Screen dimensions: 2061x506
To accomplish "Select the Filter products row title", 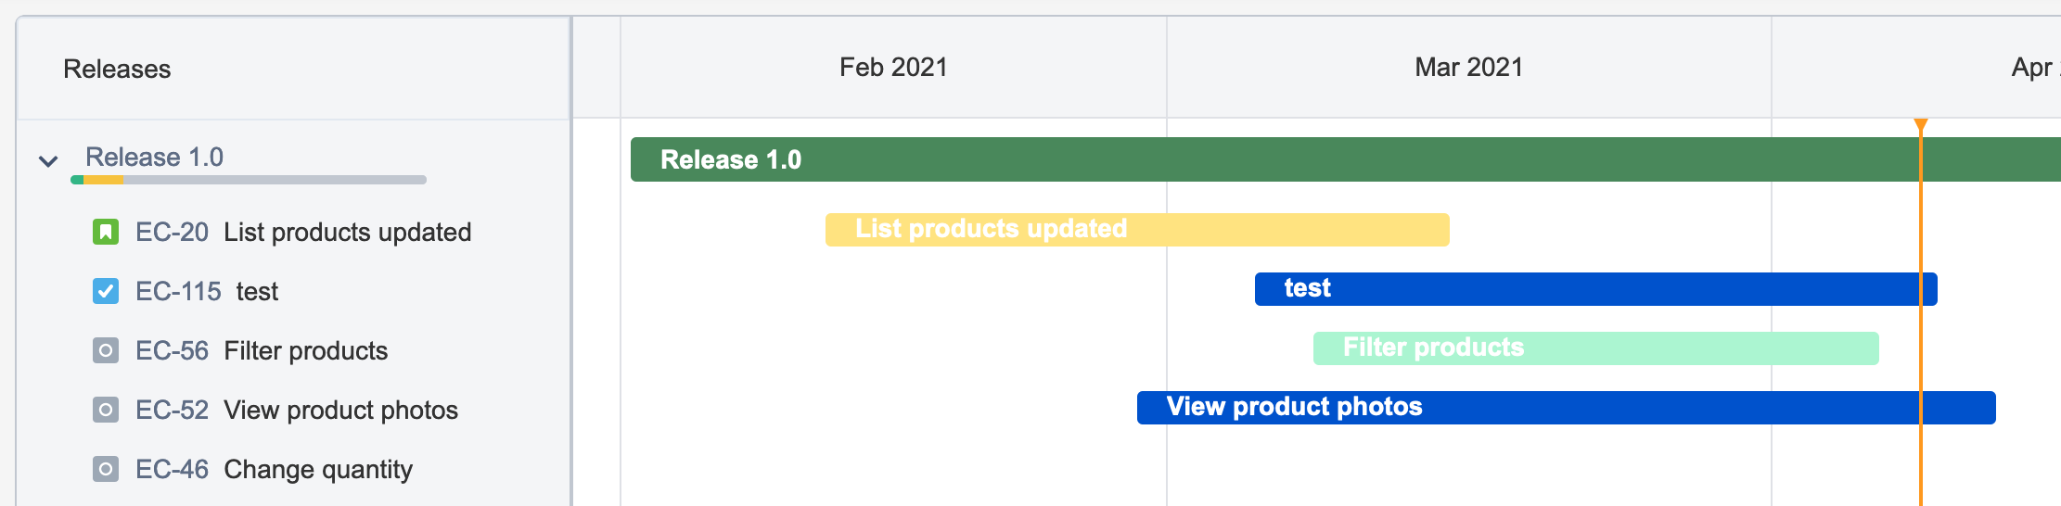I will [306, 350].
